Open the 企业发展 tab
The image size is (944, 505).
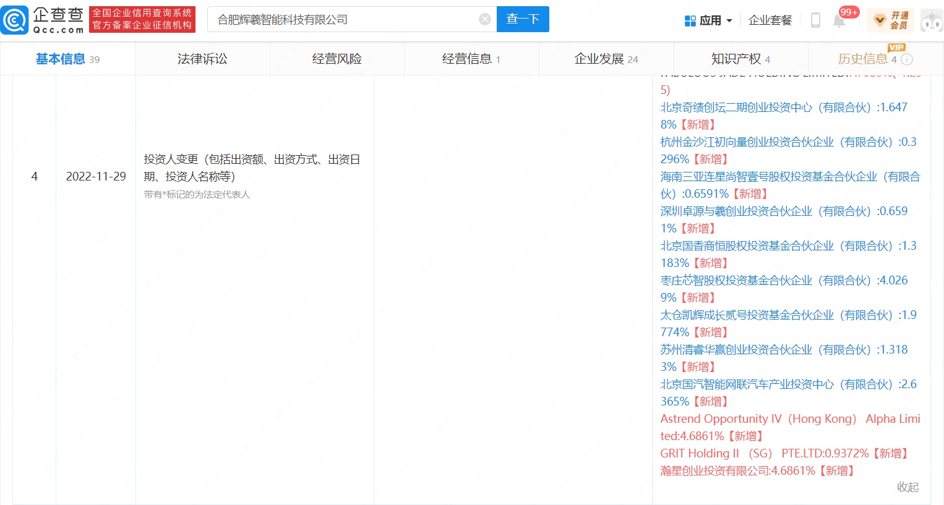tap(599, 59)
